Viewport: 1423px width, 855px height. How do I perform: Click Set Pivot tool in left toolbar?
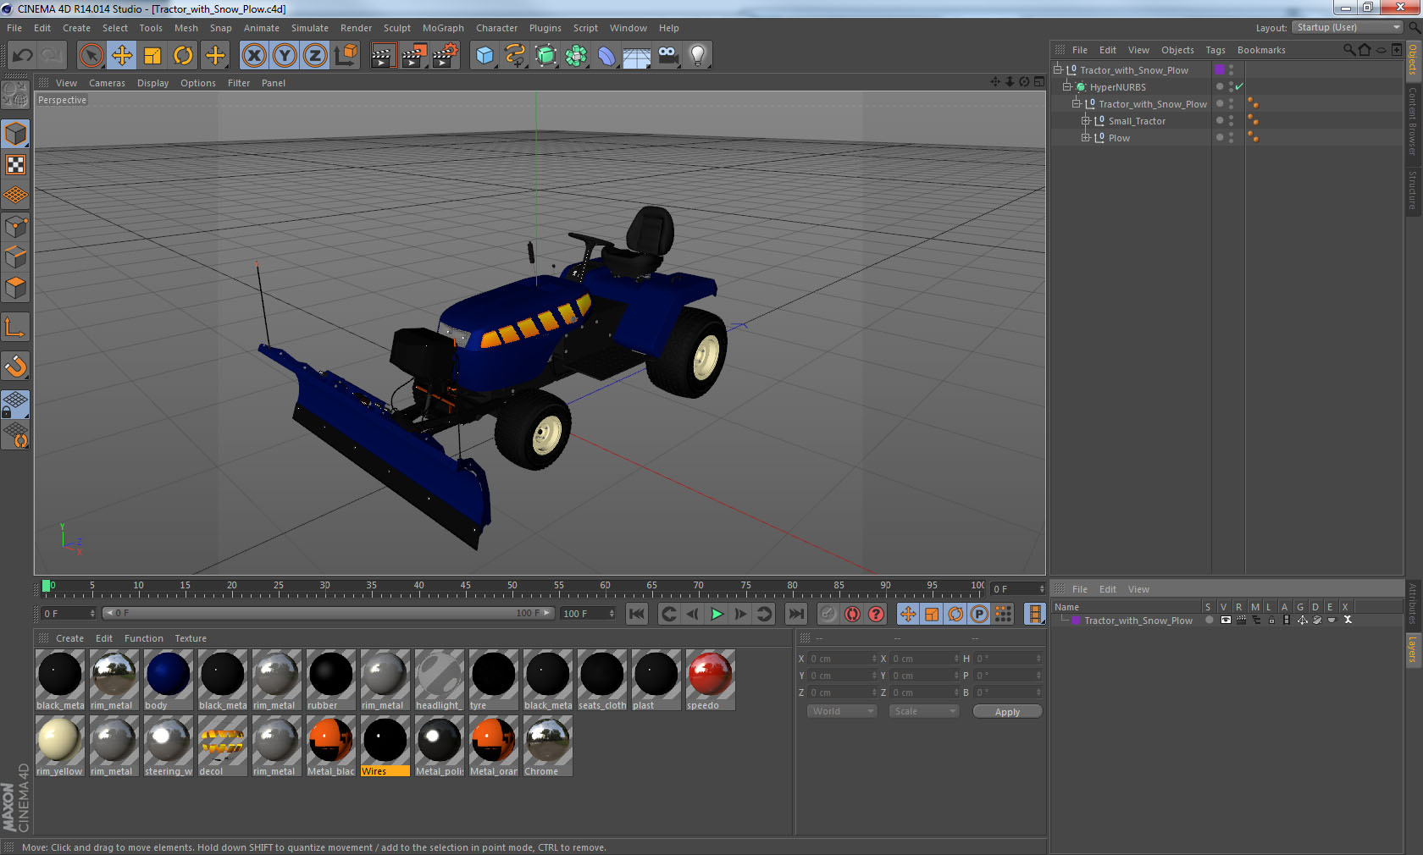coord(15,328)
